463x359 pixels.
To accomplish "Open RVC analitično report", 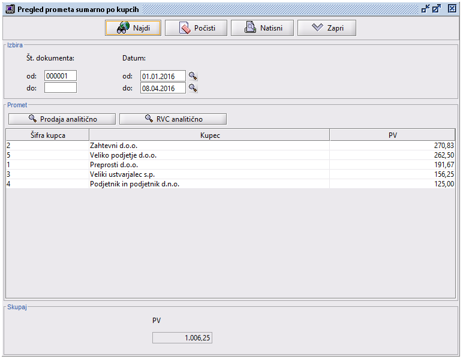I will (173, 119).
